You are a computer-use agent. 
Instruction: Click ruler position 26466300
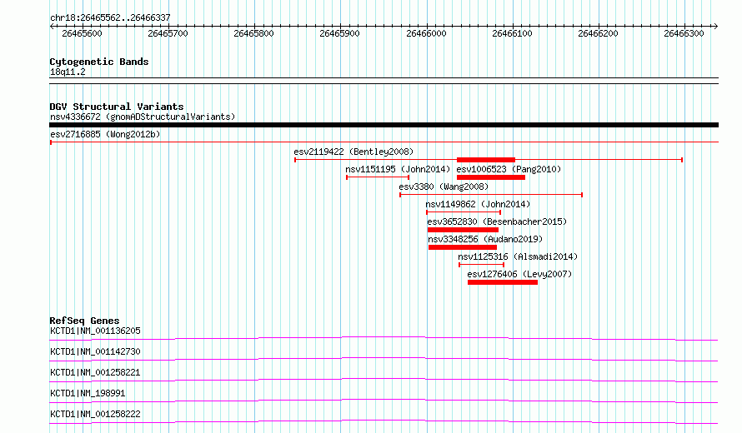684,33
